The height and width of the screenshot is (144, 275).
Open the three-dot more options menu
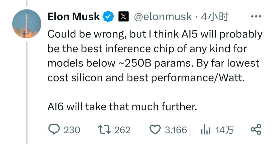point(256,17)
